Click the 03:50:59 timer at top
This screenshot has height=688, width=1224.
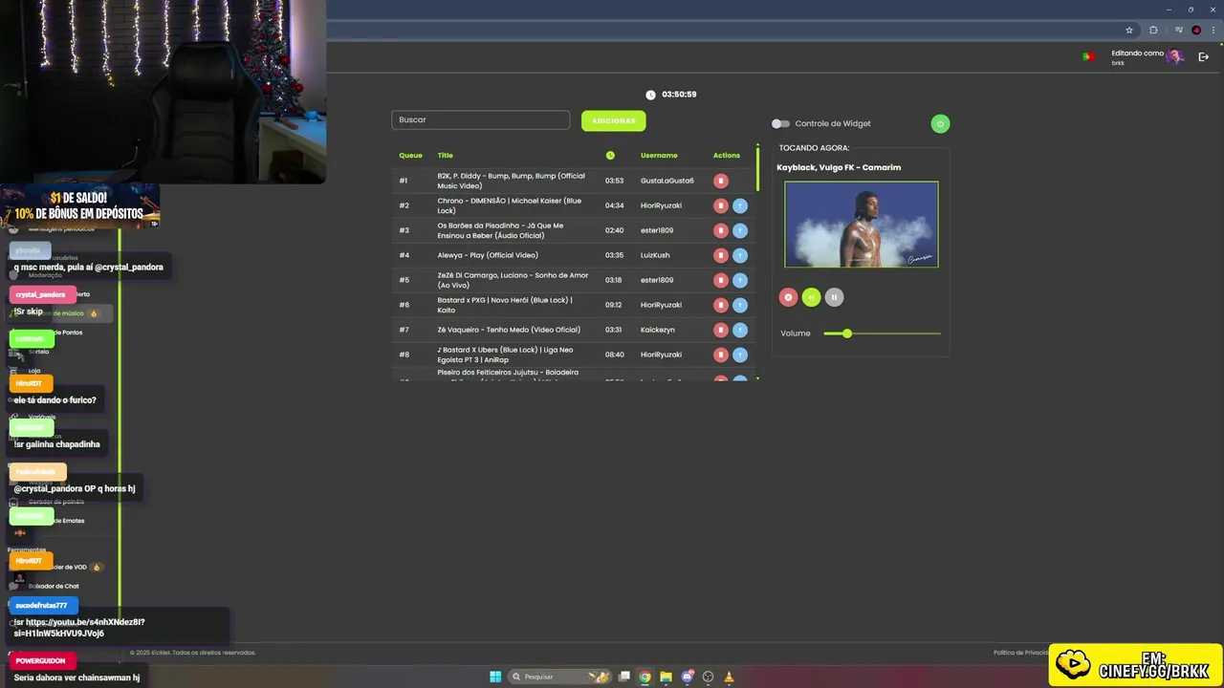click(679, 95)
